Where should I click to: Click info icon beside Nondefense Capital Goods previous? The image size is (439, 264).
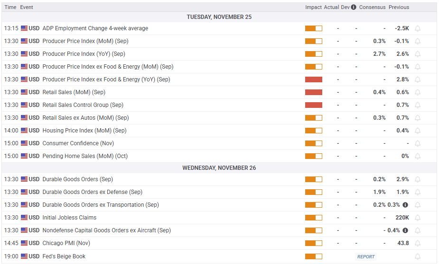tap(405, 230)
